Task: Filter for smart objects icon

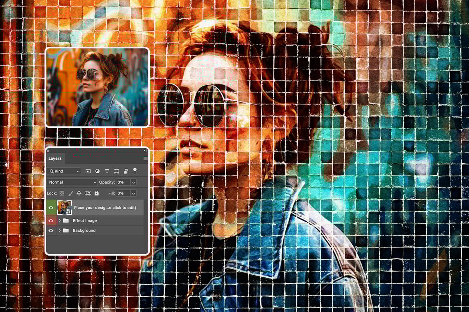Action: click(x=126, y=171)
